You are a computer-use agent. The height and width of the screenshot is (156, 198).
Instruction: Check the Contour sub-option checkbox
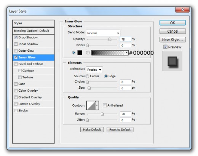tap(20, 71)
